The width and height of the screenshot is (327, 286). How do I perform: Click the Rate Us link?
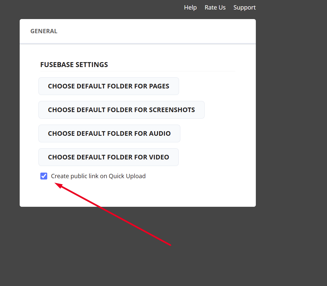pos(215,7)
